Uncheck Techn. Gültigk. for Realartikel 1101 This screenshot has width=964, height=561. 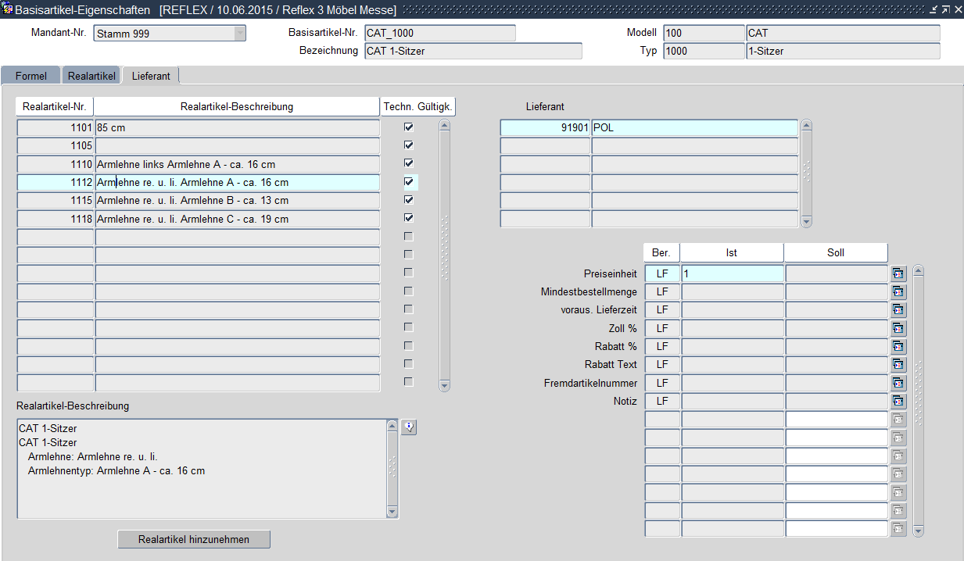coord(408,127)
